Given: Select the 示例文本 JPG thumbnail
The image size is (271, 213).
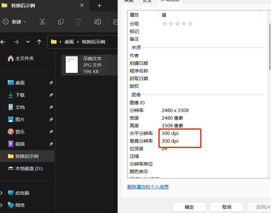Looking at the screenshot, I should click(72, 65).
